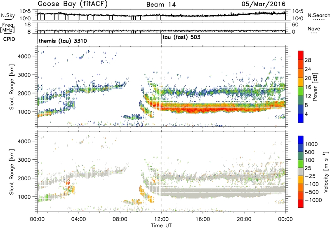Click 'Slant Range [km]' label of velocity panel
This screenshot has height=228, width=330.
[11, 172]
